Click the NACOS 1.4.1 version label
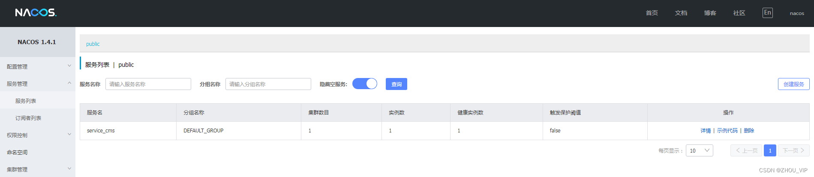814x177 pixels. (37, 42)
